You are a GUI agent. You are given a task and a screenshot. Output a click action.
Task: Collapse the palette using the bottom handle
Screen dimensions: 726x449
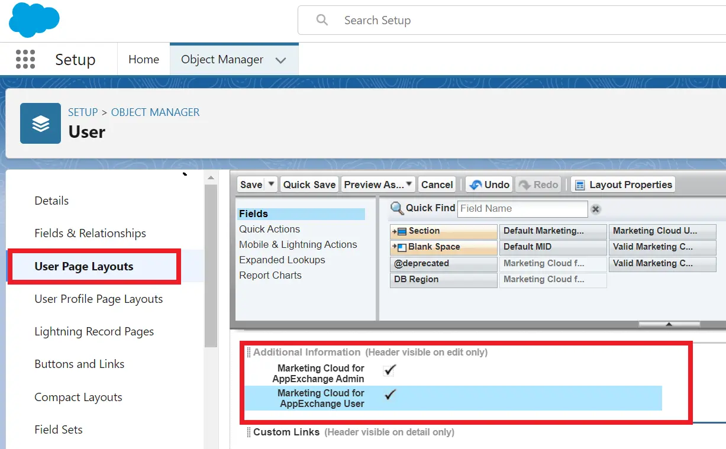click(x=669, y=324)
